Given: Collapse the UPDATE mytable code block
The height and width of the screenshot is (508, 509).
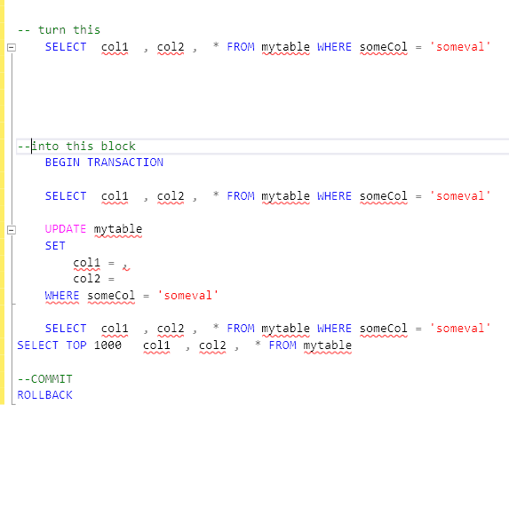Looking at the screenshot, I should click(x=12, y=230).
